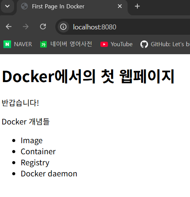This screenshot has width=190, height=197.
Task: Open the YouTube bookmark
Action: 116,44
